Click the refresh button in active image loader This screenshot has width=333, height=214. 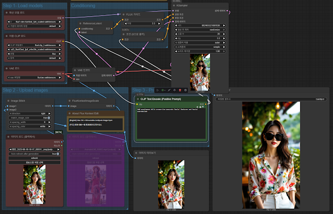[x=34, y=158]
